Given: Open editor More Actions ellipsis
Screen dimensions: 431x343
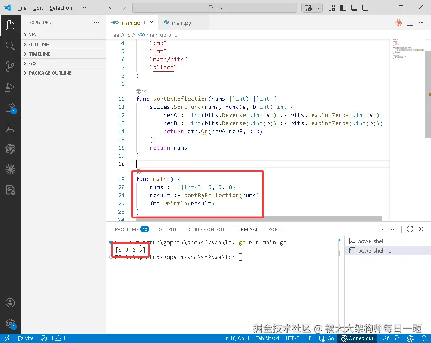Looking at the screenshot, I should (421, 23).
